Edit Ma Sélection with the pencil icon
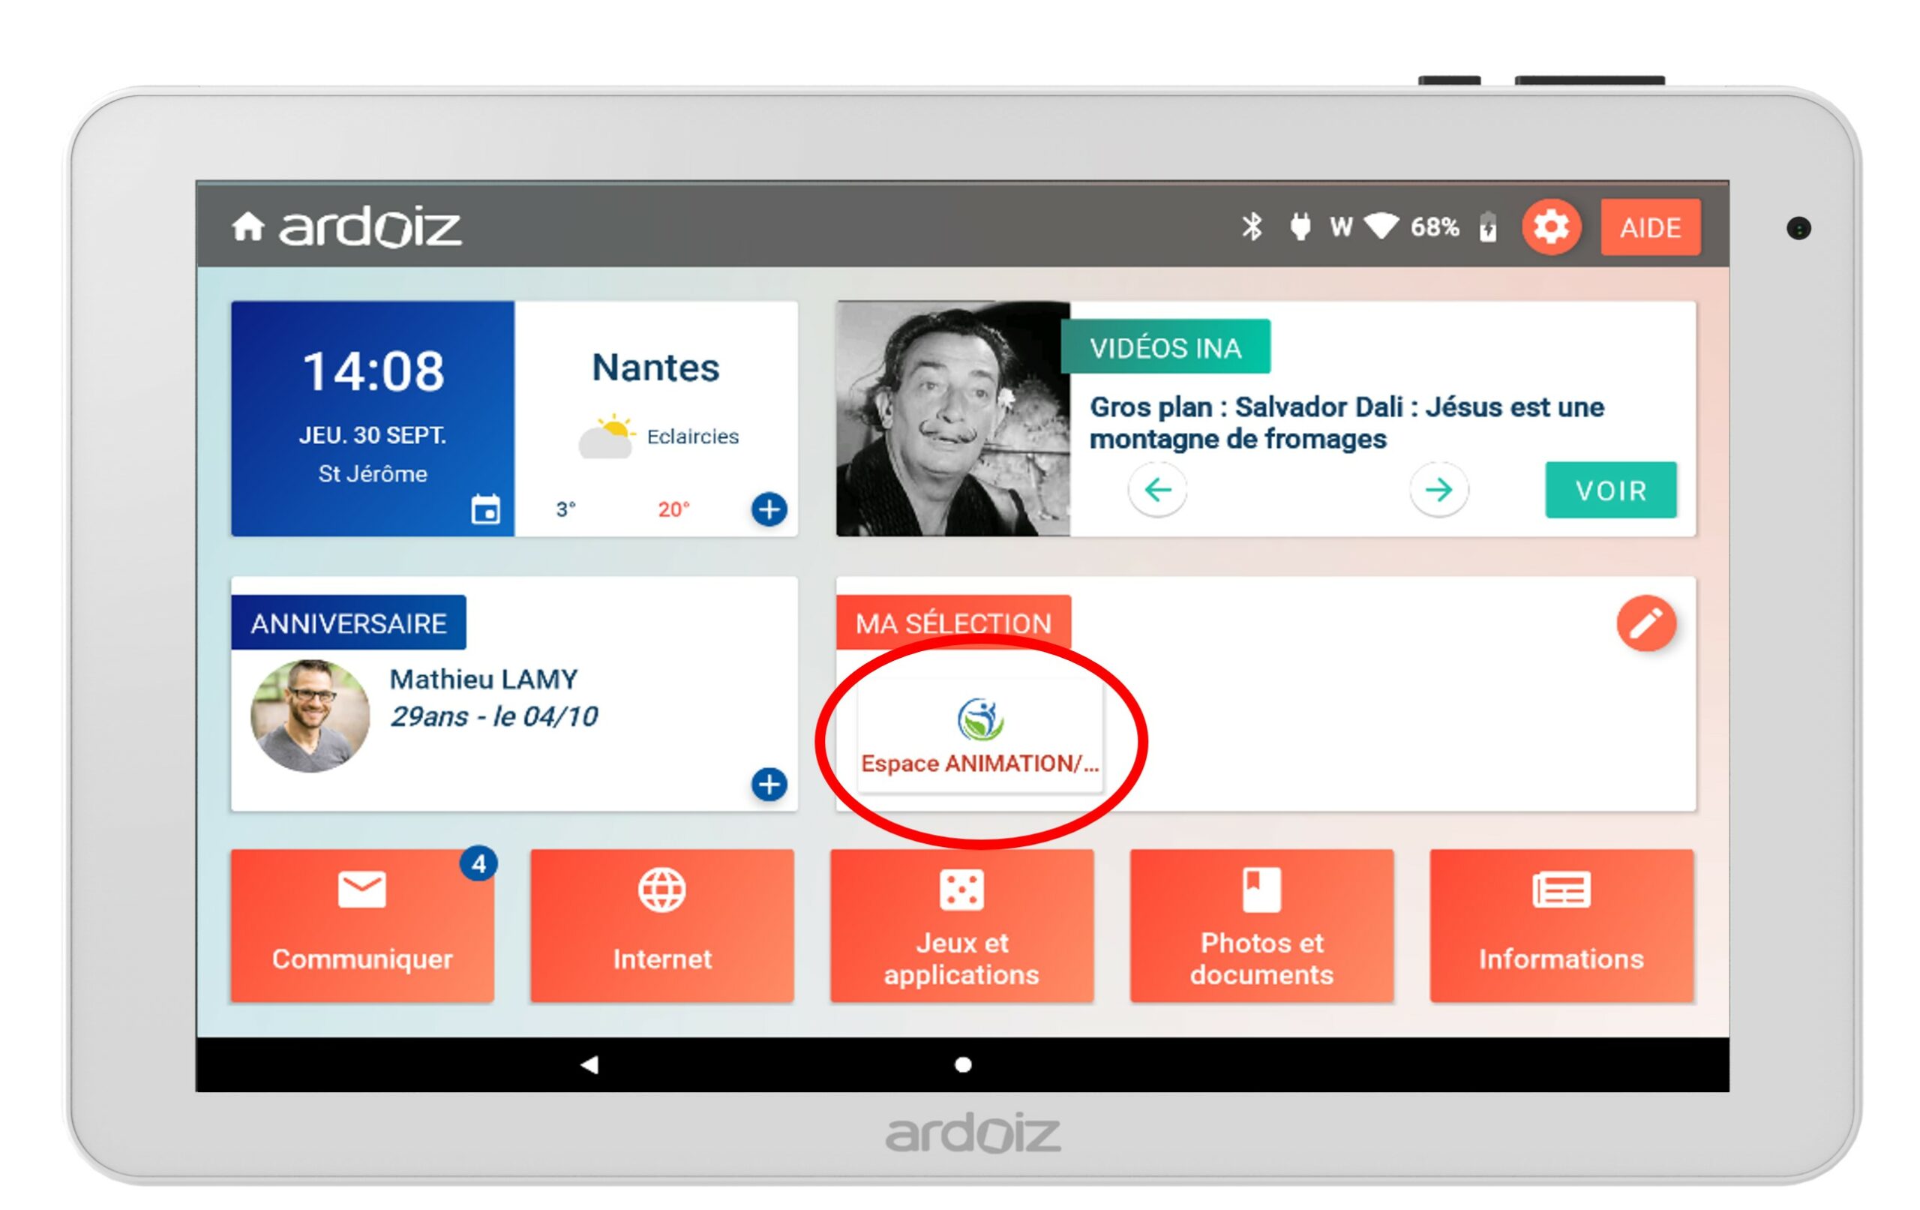Image resolution: width=1920 pixels, height=1210 pixels. tap(1646, 623)
